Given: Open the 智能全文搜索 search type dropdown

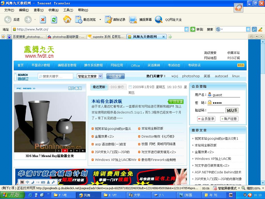Looking at the screenshot, I should 100,76.
